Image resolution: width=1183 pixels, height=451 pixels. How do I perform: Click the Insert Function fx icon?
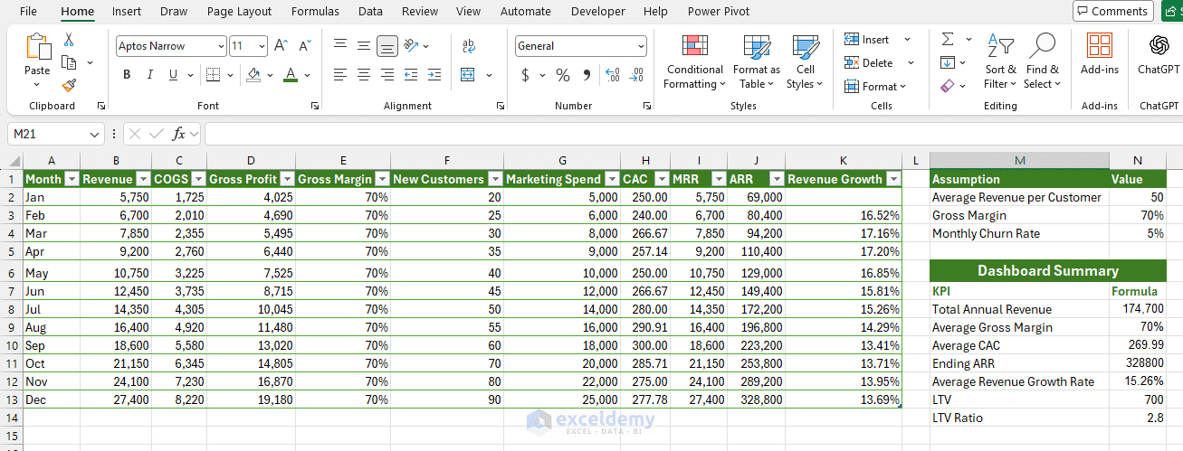pyautogui.click(x=179, y=134)
